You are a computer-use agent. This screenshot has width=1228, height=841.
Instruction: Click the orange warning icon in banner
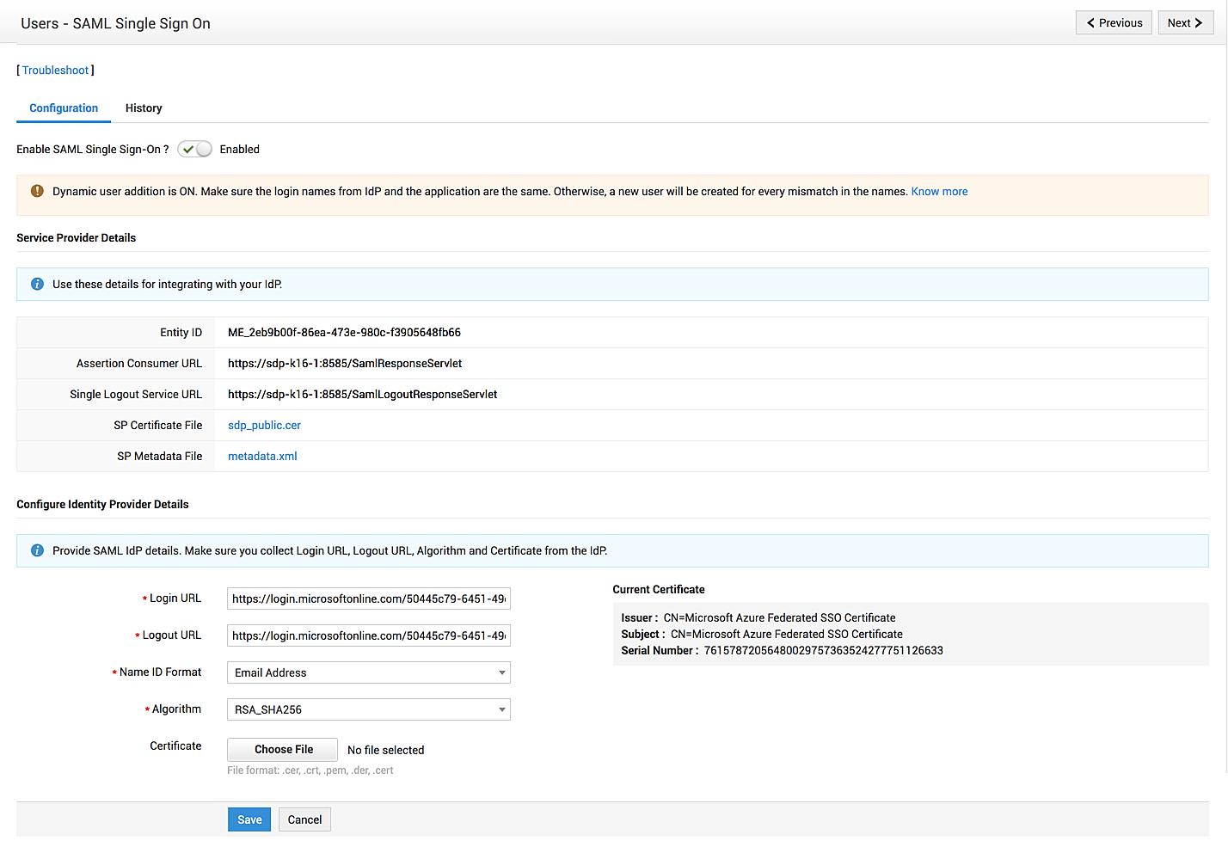tap(37, 191)
